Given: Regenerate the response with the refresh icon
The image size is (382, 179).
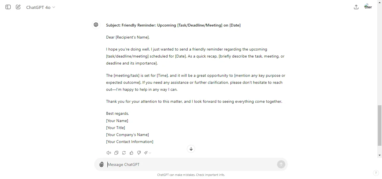Looking at the screenshot, I should (124, 153).
